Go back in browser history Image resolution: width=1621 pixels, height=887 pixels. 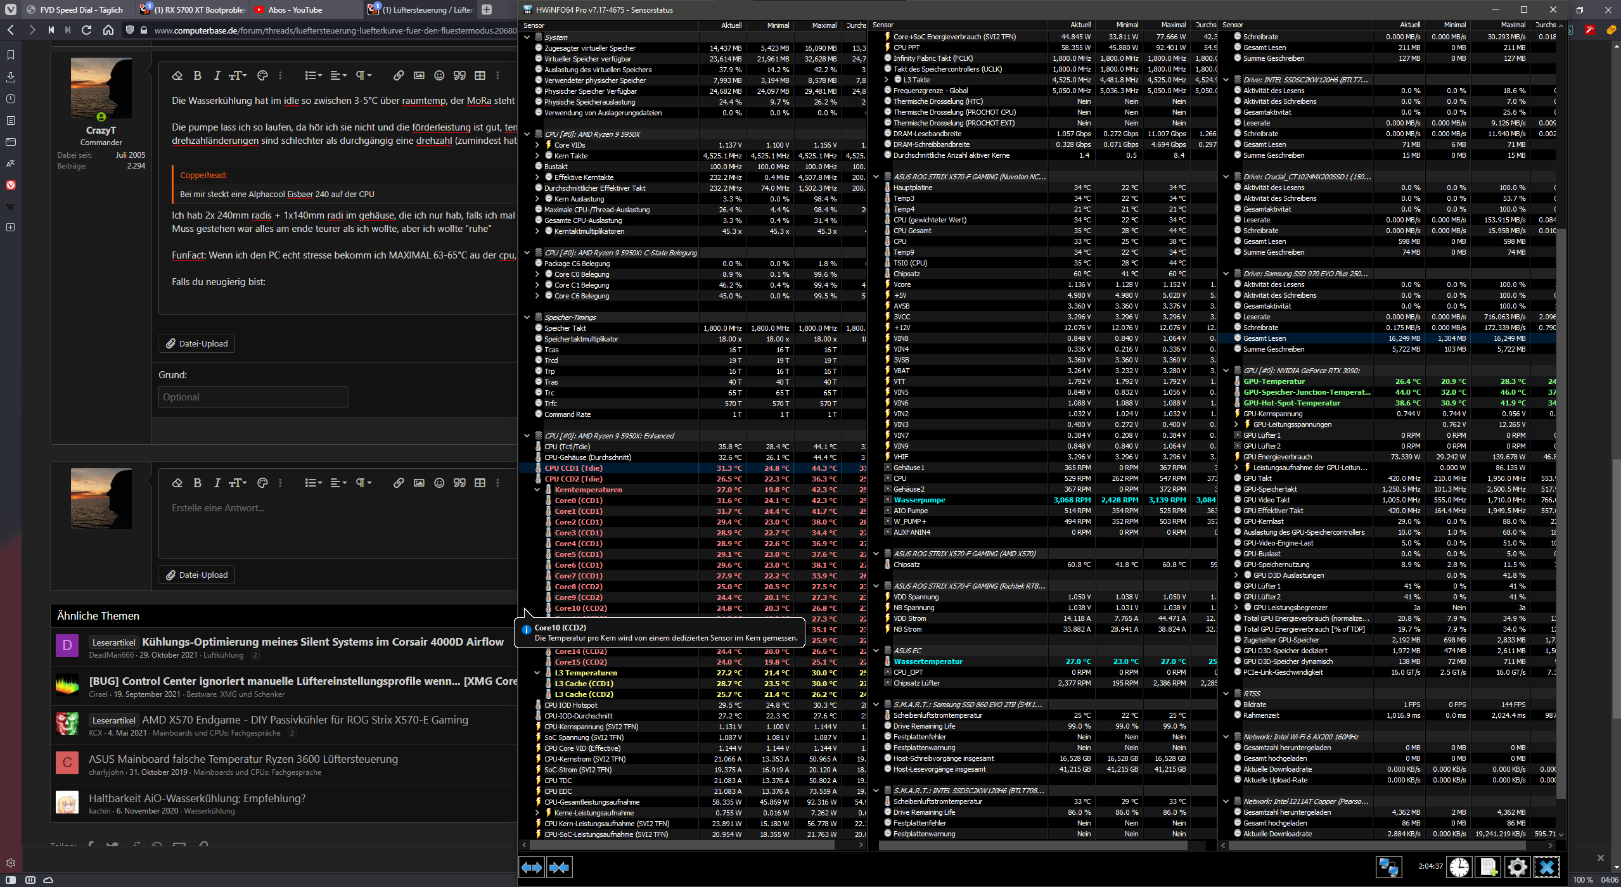pyautogui.click(x=10, y=30)
